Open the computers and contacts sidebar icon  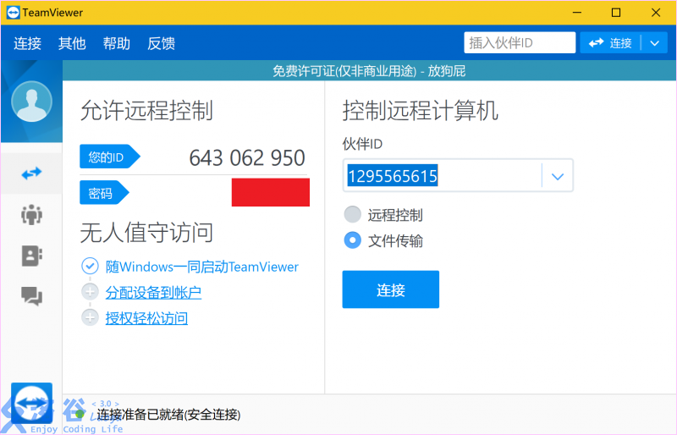click(31, 256)
